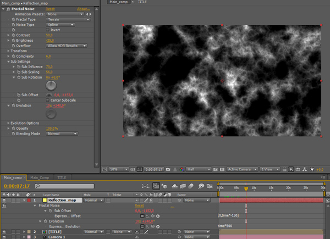
Task: Toggle Live Update button in timeline toolbar
Action: [x=156, y=186]
